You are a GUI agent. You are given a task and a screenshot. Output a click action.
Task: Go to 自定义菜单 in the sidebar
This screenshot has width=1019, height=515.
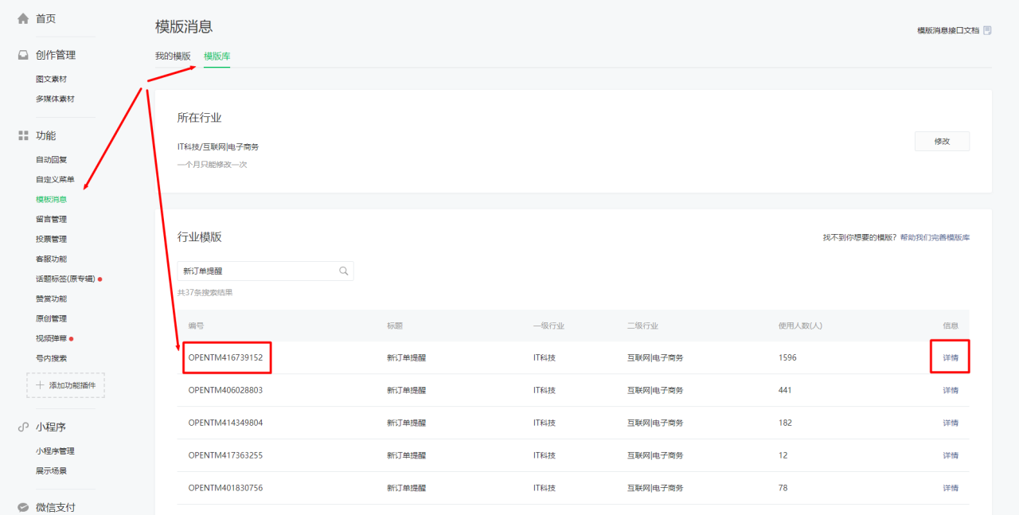pos(55,180)
